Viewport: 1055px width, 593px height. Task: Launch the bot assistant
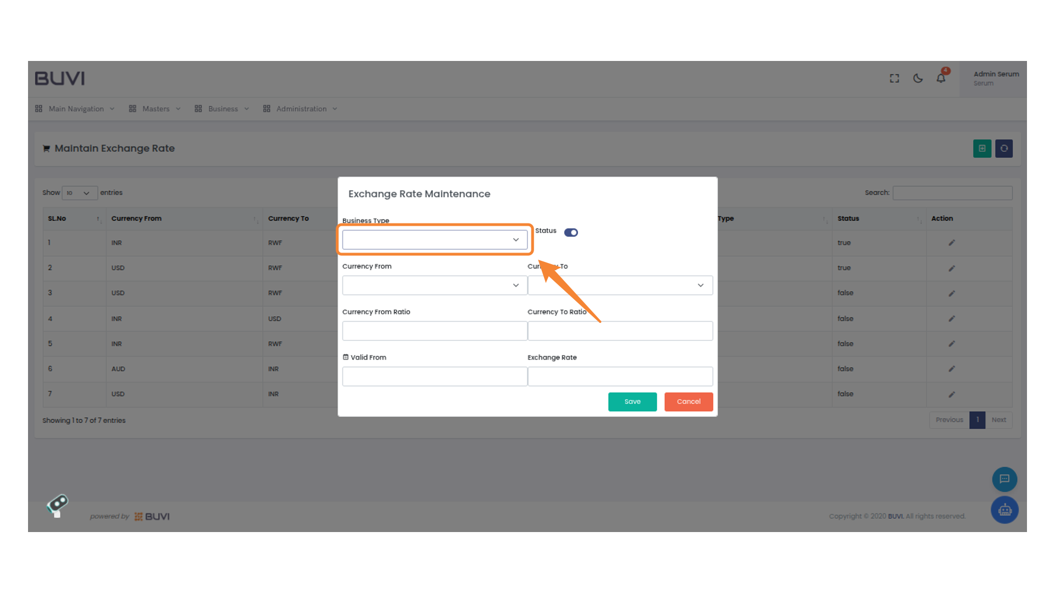(x=1004, y=510)
